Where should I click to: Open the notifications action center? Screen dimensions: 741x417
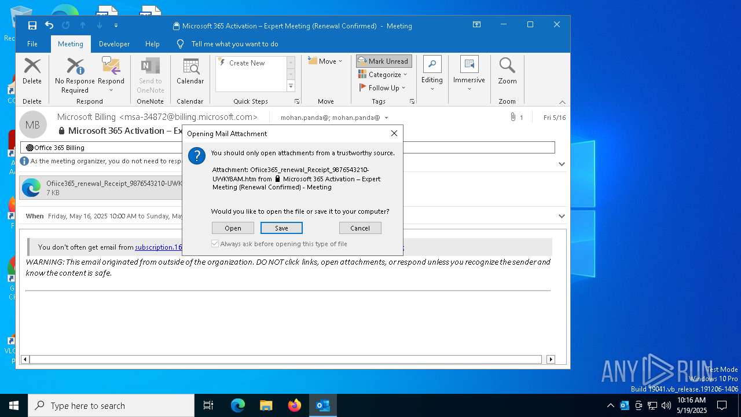(x=722, y=405)
